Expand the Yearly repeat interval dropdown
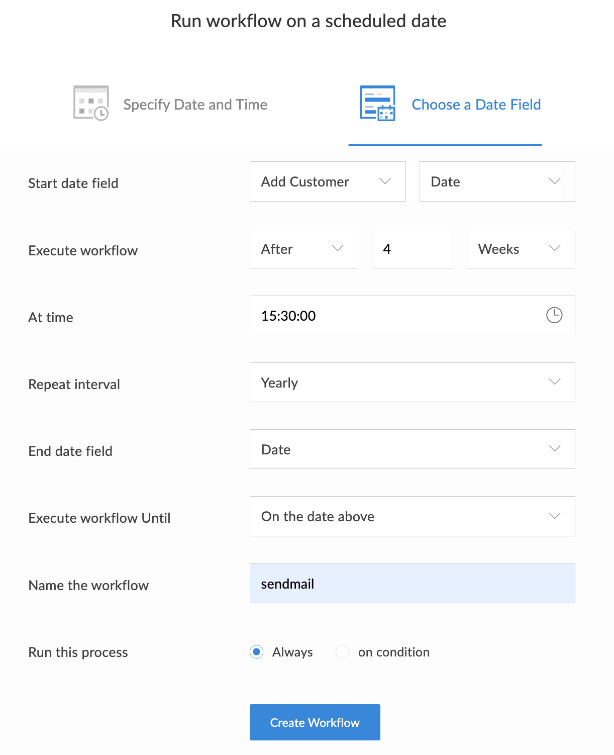Screen dimensions: 614x755 412,383
